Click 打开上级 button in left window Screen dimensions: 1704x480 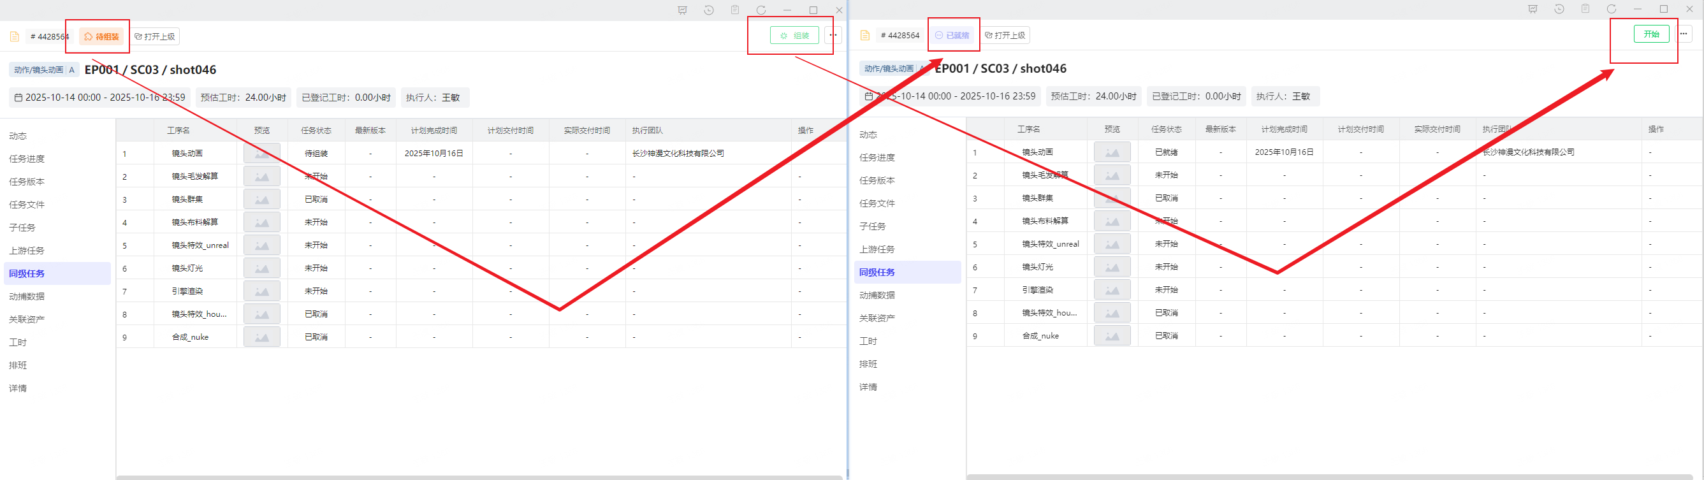click(x=155, y=36)
